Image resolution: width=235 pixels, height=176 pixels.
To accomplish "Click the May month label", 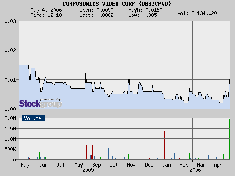I will pyautogui.click(x=25, y=165).
